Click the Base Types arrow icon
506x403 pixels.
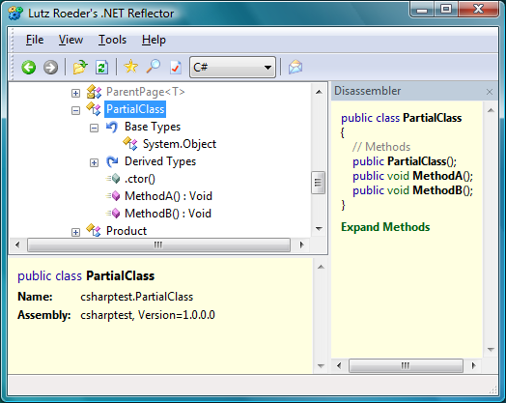[112, 127]
